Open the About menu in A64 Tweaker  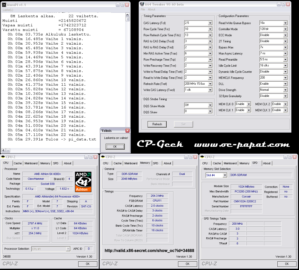pos(152,9)
